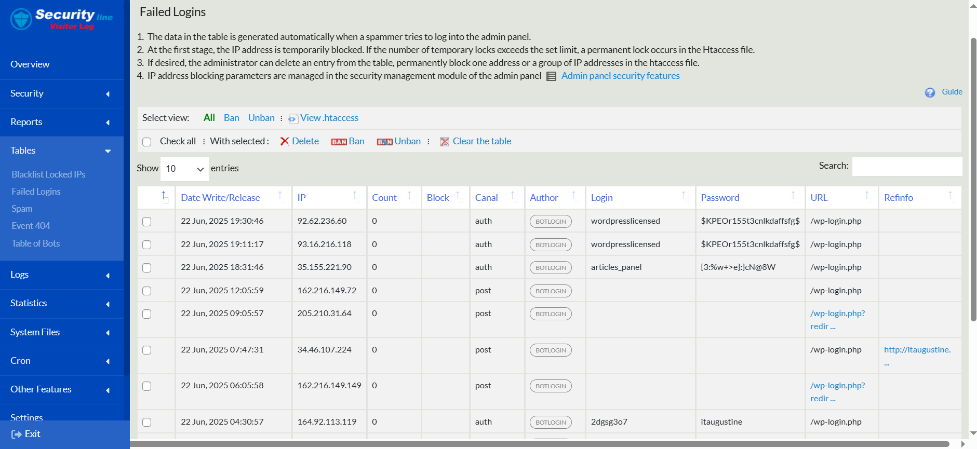The width and height of the screenshot is (977, 449).
Task: Open Blacklist Locked IPs table
Action: (48, 174)
